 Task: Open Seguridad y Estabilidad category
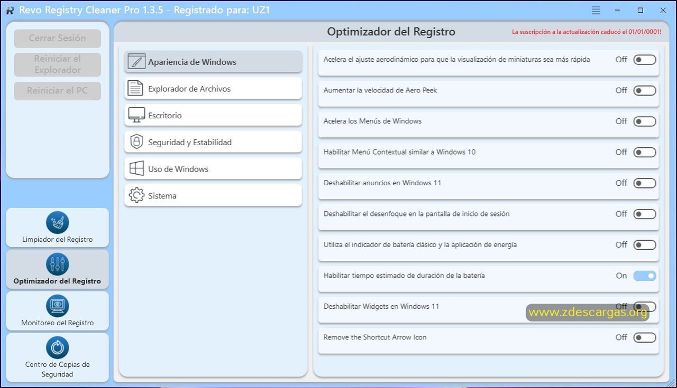(x=213, y=142)
